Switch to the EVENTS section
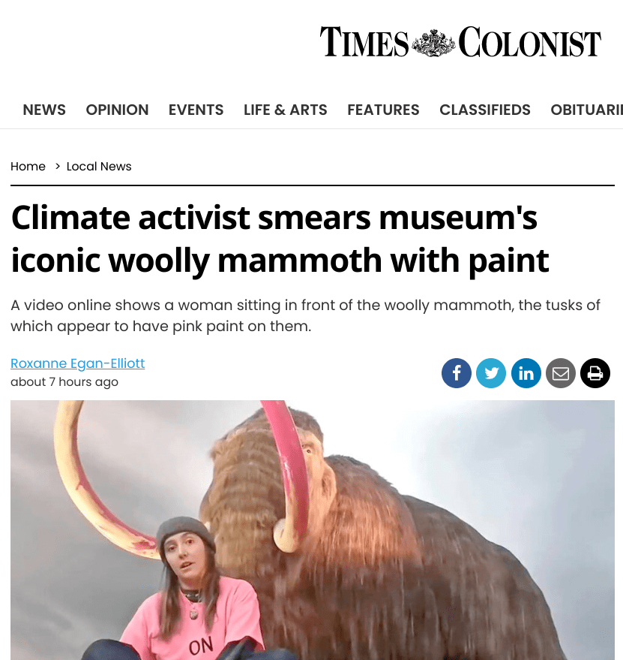 (x=196, y=110)
